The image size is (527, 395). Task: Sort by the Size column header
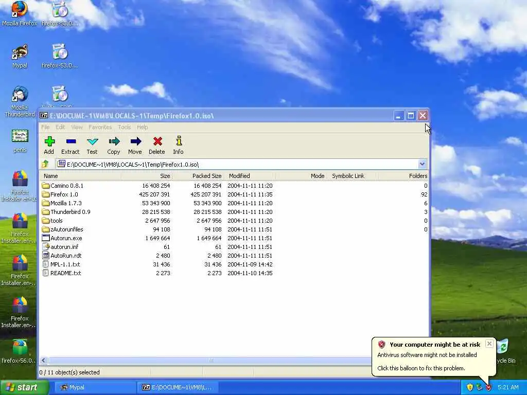click(x=147, y=176)
